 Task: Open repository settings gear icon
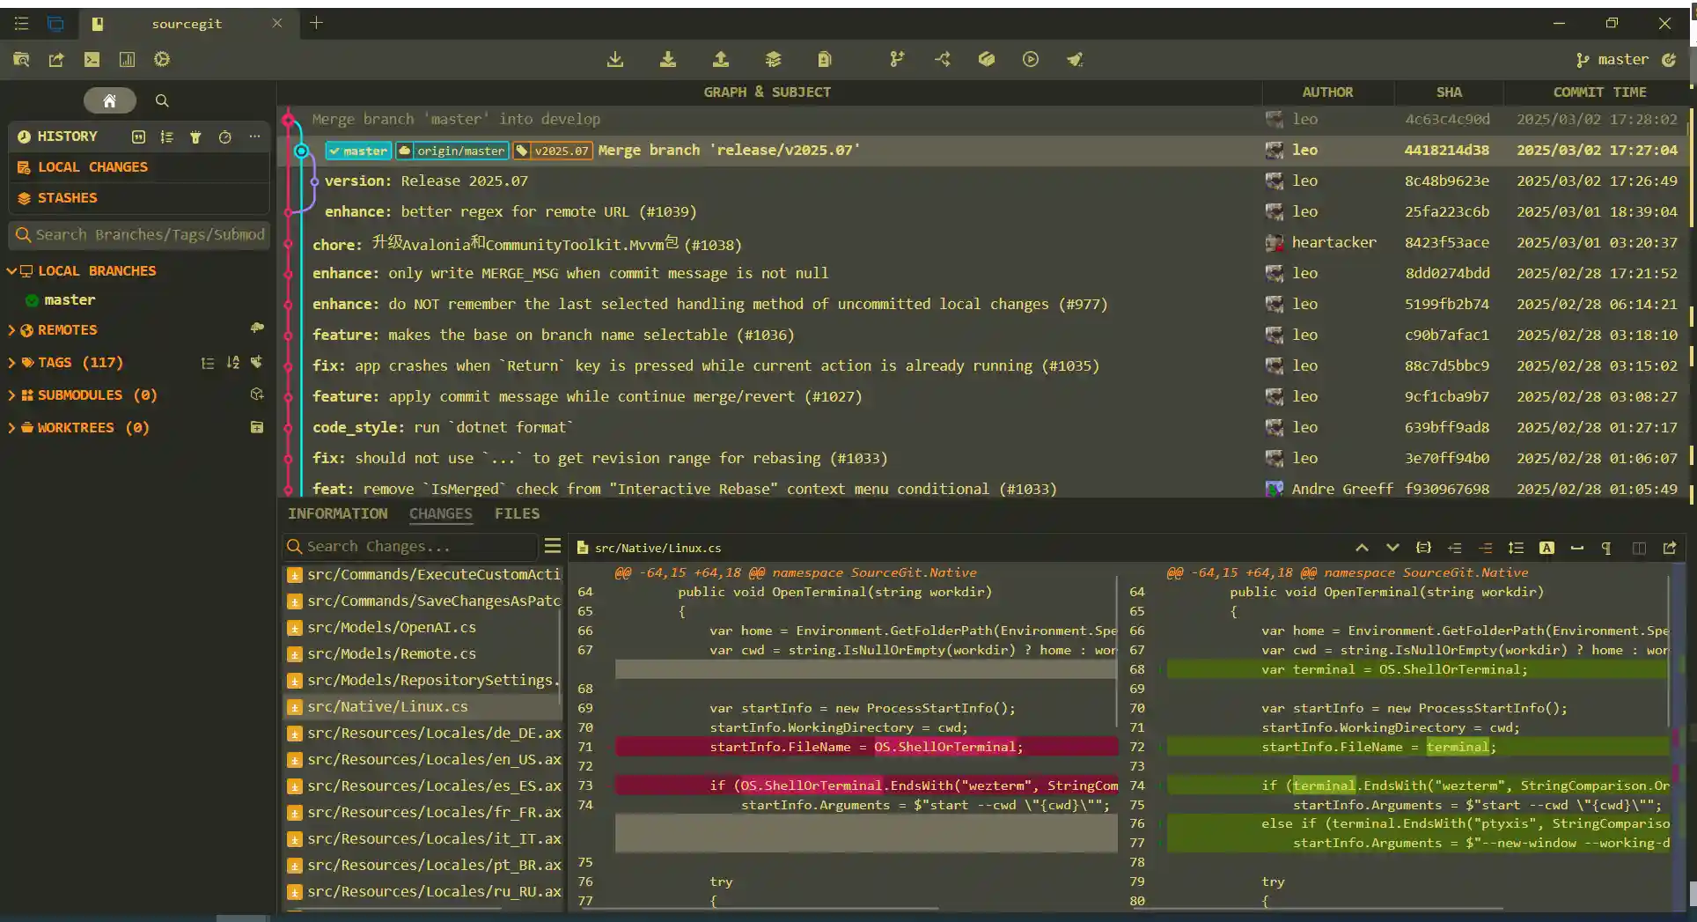[162, 59]
